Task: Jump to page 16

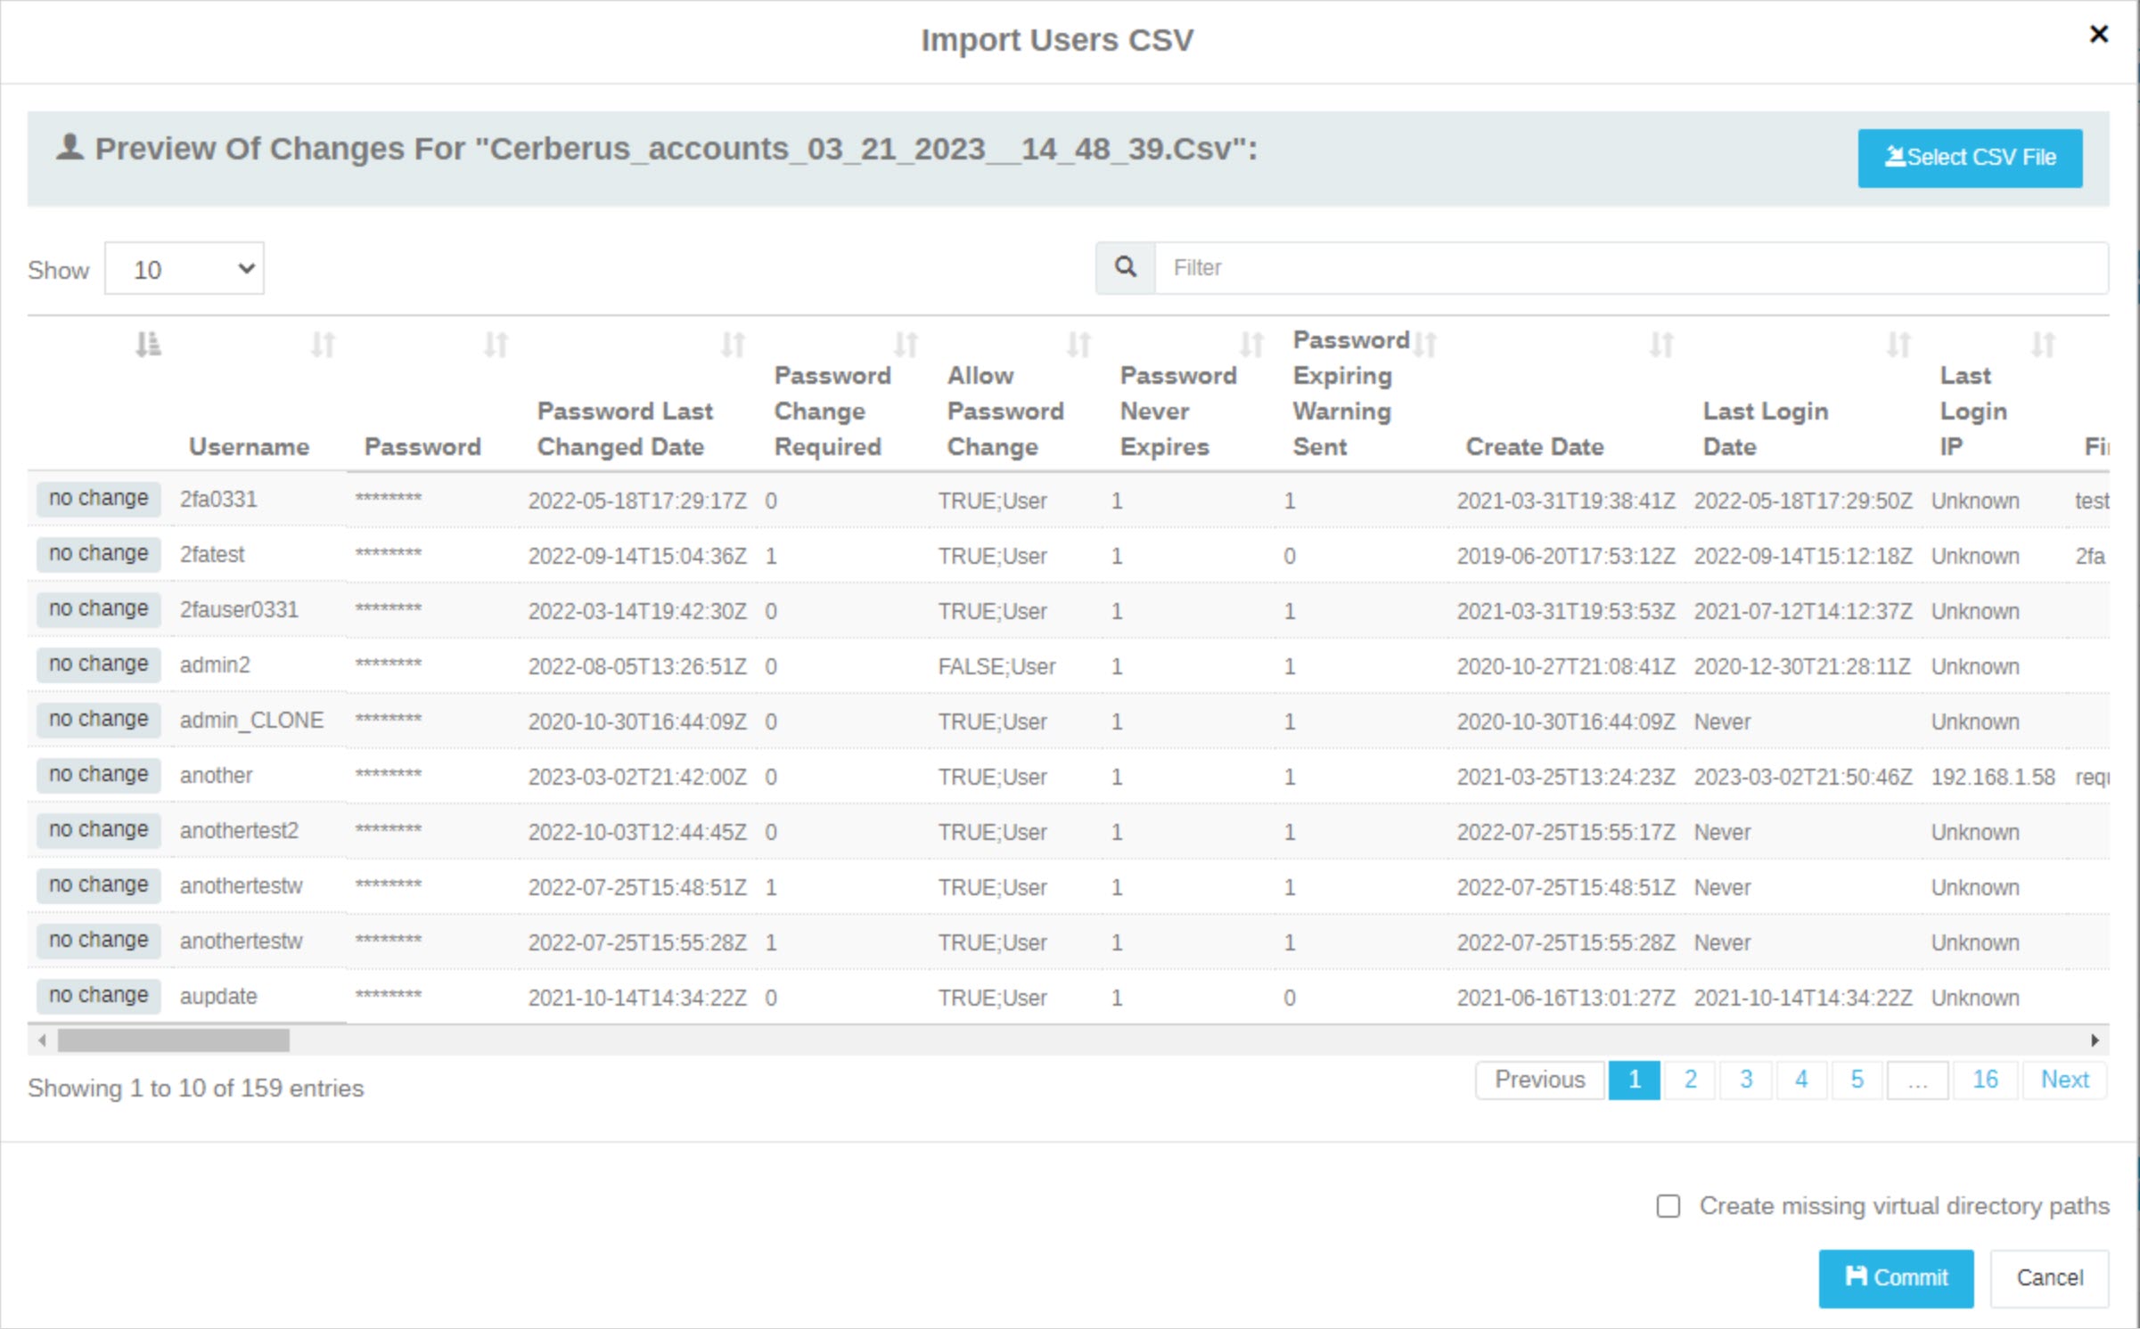Action: click(x=1985, y=1080)
